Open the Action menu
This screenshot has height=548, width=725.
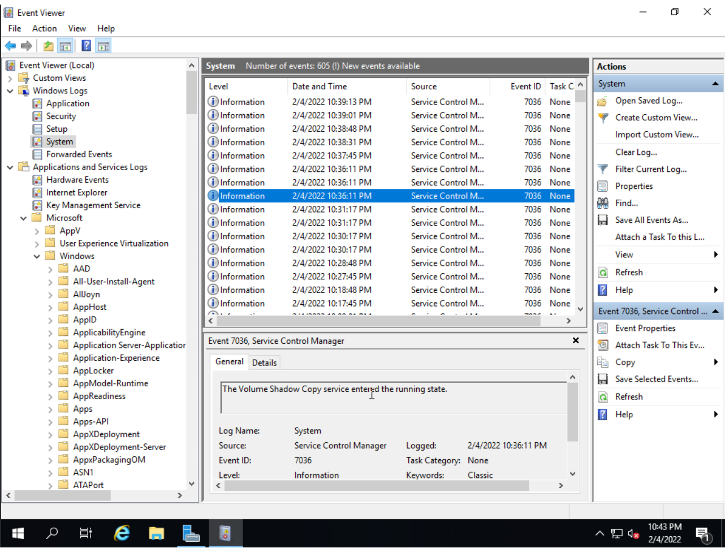pyautogui.click(x=44, y=28)
